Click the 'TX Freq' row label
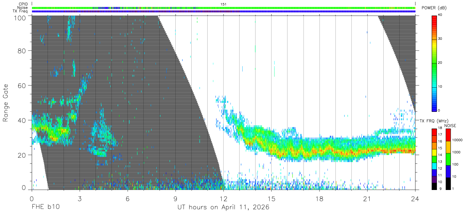Screen dimensions: 467x215 [x=21, y=11]
